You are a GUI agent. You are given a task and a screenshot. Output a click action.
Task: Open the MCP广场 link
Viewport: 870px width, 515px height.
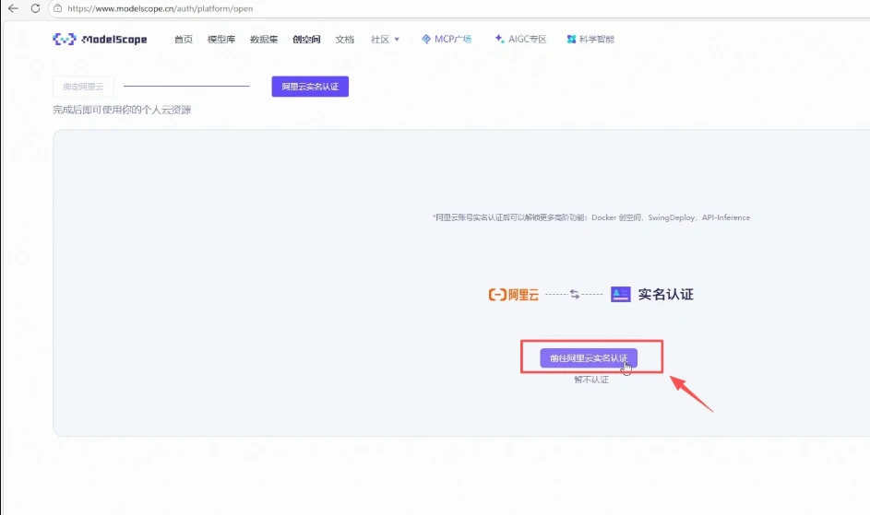pyautogui.click(x=447, y=40)
